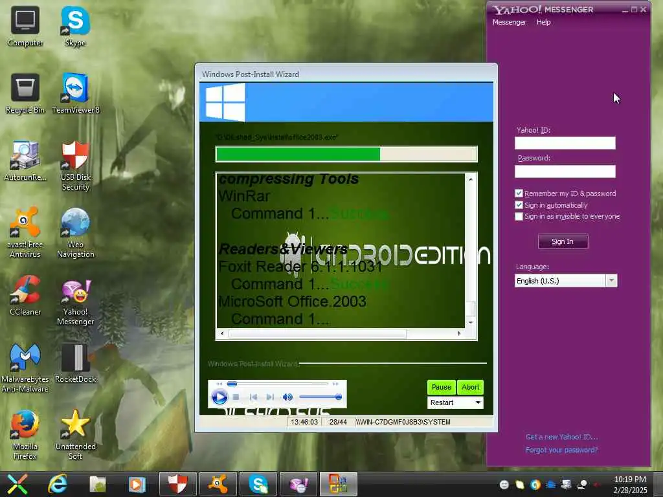Switch to Post-Install Wizard taskbar button

pyautogui.click(x=338, y=484)
